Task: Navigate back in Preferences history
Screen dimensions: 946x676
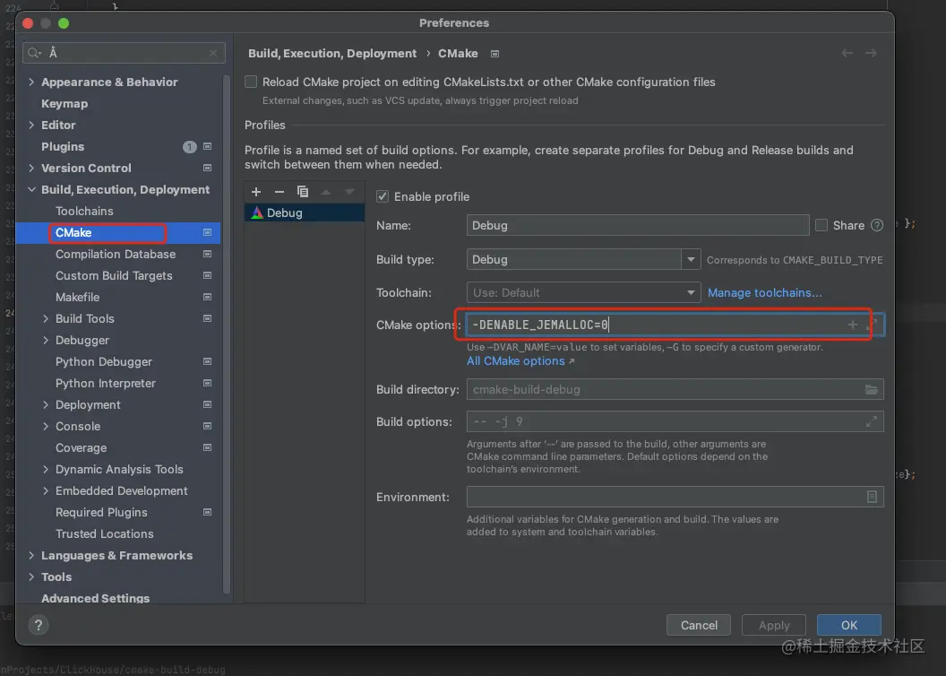Action: (x=847, y=53)
